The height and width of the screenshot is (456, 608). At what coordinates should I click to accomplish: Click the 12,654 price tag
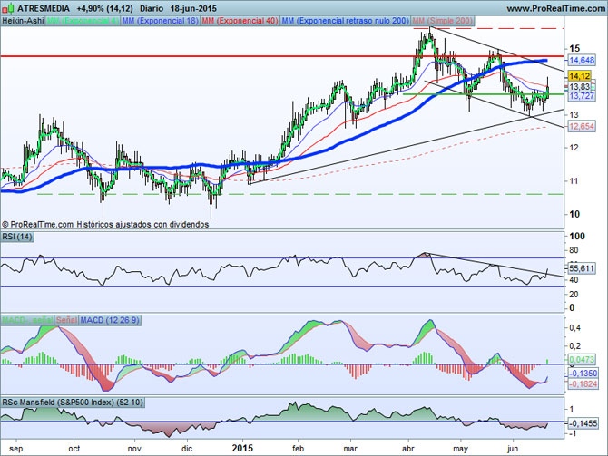coord(582,126)
